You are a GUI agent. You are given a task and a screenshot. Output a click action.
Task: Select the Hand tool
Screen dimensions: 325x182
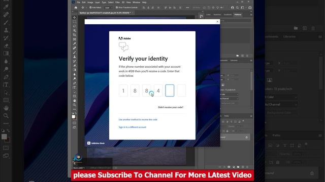tap(75, 101)
